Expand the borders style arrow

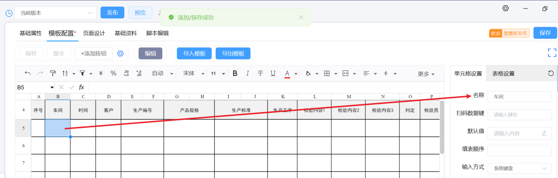click(335, 74)
